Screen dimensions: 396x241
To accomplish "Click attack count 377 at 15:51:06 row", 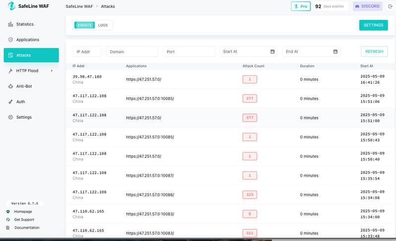I will coord(250,98).
